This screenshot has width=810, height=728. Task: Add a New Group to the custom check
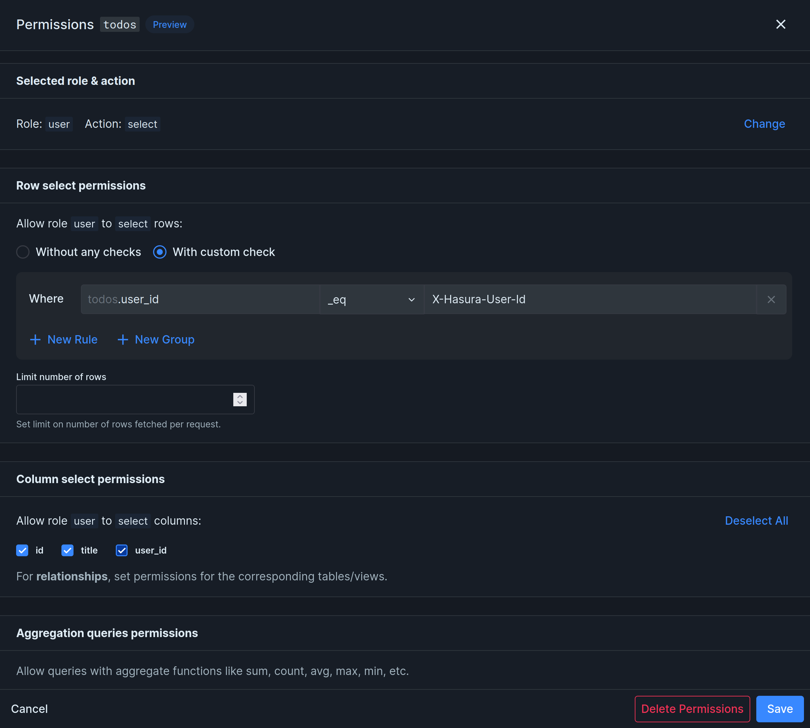pyautogui.click(x=155, y=339)
